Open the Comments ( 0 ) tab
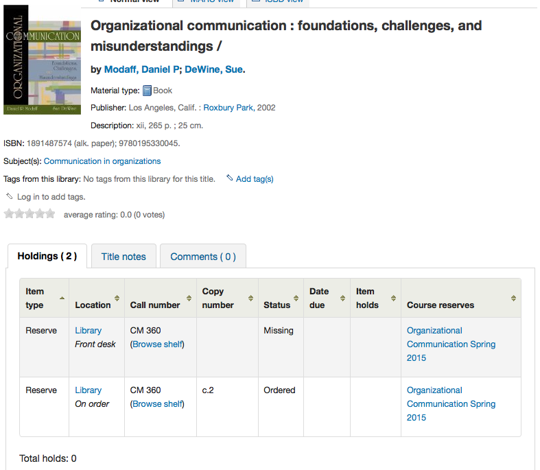Image resolution: width=540 pixels, height=470 pixels. (202, 257)
